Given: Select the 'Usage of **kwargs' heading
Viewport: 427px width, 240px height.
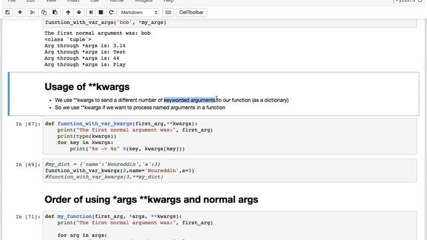Looking at the screenshot, I should tap(87, 87).
